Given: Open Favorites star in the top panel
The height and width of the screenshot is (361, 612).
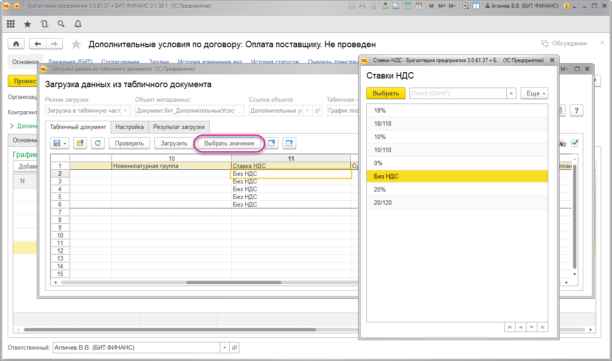Looking at the screenshot, I should click(x=27, y=24).
